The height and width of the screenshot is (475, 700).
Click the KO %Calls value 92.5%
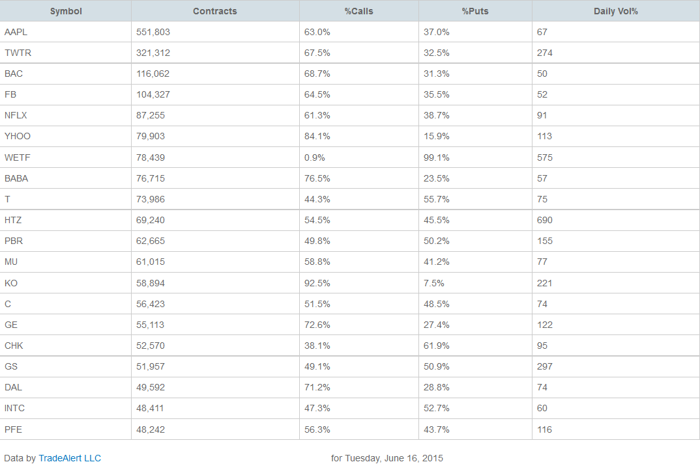(x=317, y=283)
